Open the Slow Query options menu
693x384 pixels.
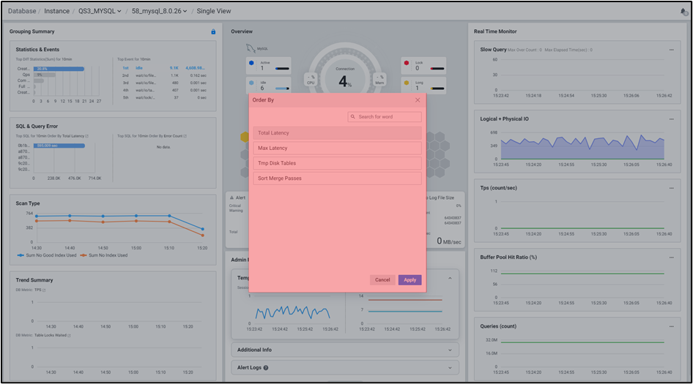tap(671, 50)
